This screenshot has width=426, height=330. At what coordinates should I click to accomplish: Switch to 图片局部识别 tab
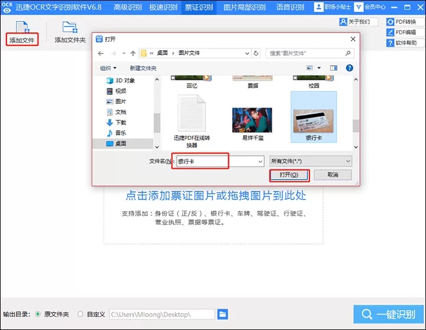(244, 7)
